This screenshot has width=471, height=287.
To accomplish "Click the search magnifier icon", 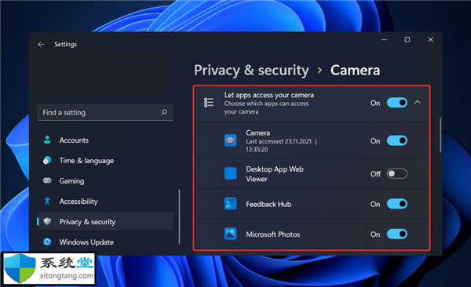I will [164, 112].
